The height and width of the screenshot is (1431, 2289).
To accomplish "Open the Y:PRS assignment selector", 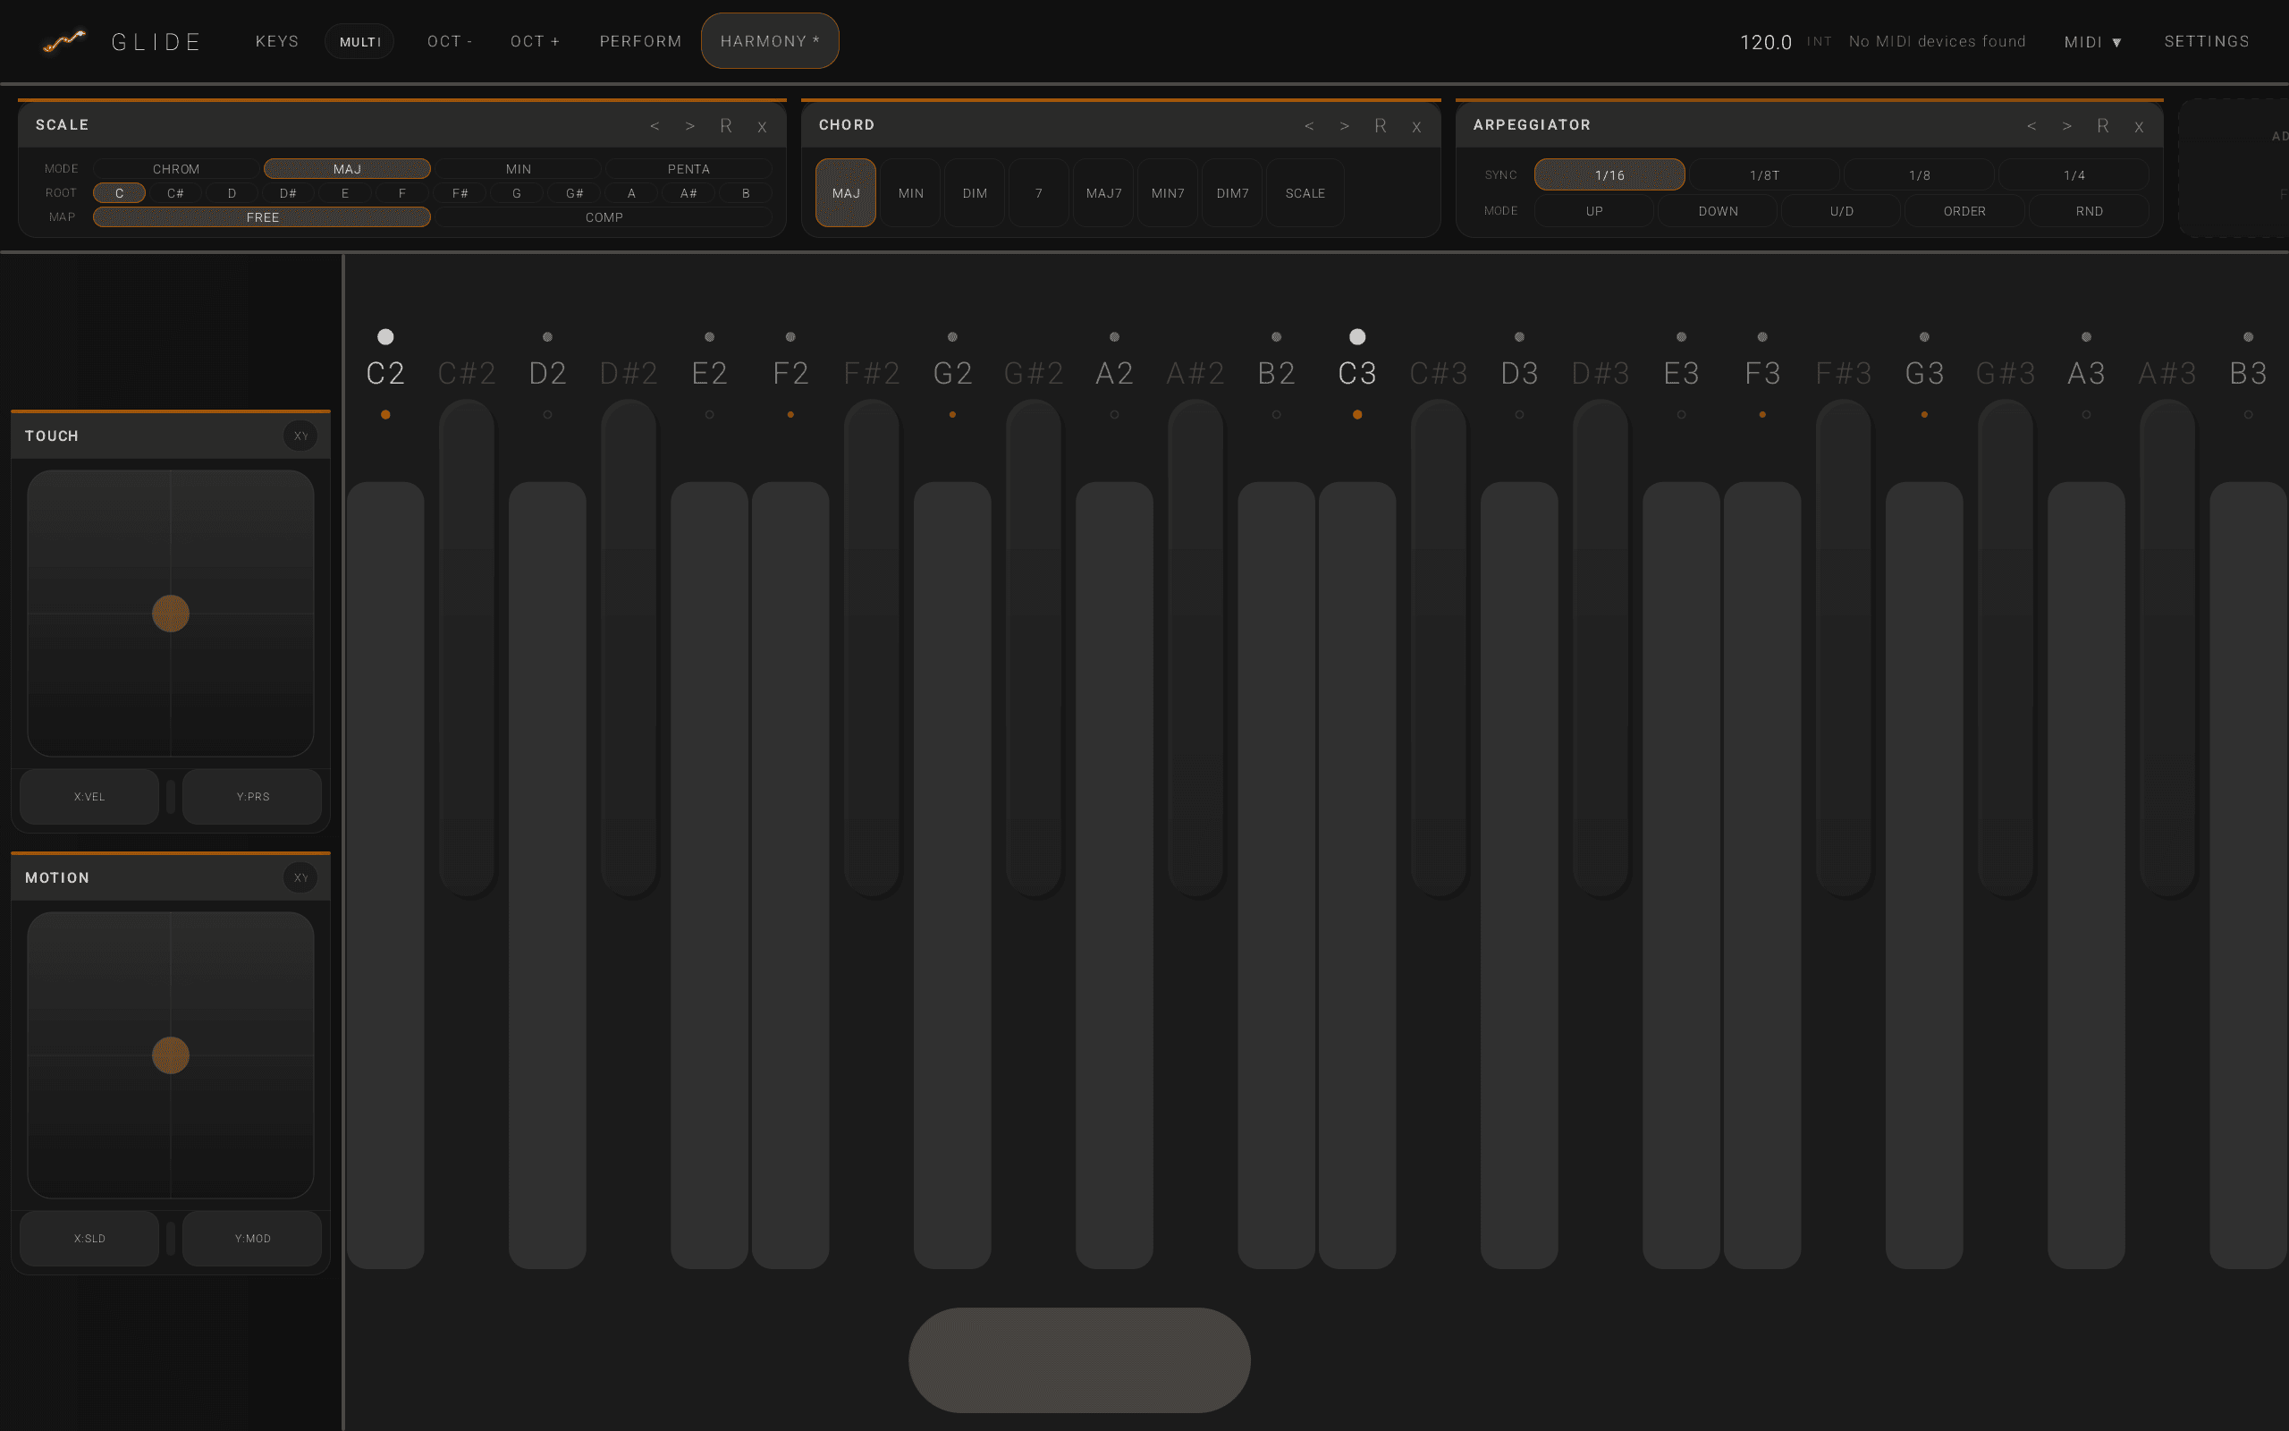I will (x=252, y=796).
